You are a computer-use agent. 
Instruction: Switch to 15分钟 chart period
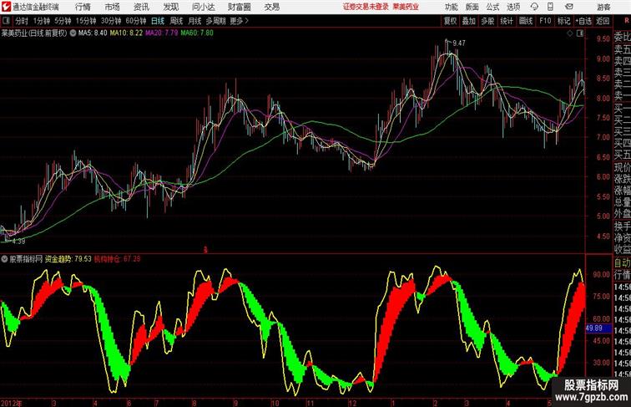pyautogui.click(x=86, y=21)
